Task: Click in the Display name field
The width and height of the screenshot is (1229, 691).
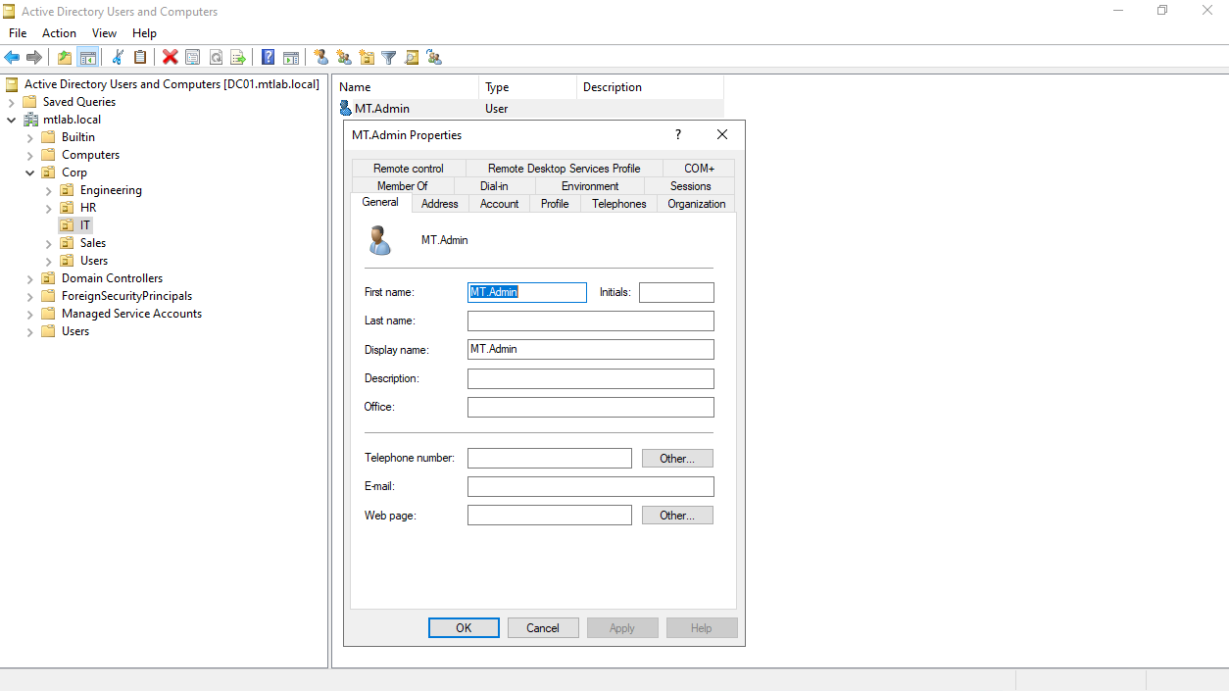Action: 591,349
